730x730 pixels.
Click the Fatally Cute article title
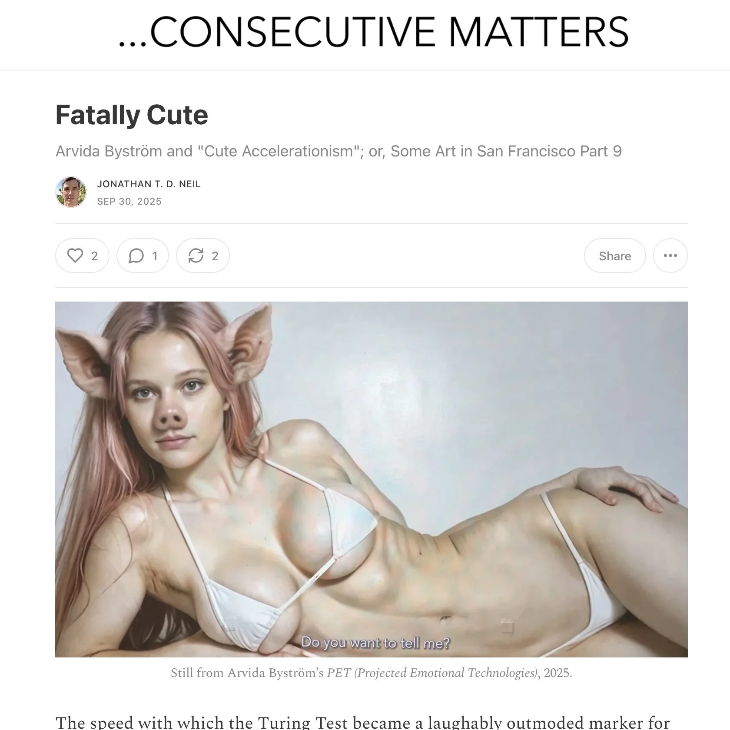pos(132,115)
